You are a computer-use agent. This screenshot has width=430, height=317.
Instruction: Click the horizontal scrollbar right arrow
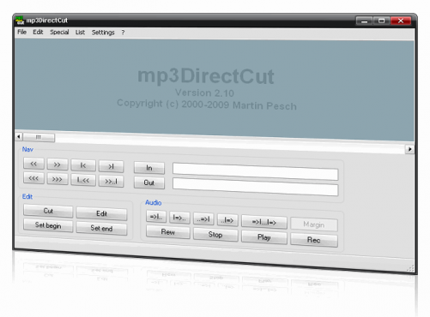409,149
